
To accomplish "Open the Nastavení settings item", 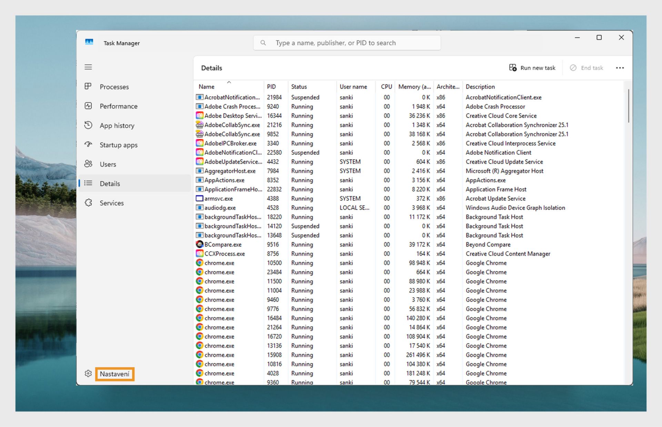I will (x=114, y=374).
